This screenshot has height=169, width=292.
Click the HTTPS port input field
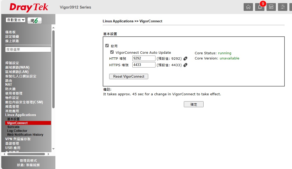point(144,65)
